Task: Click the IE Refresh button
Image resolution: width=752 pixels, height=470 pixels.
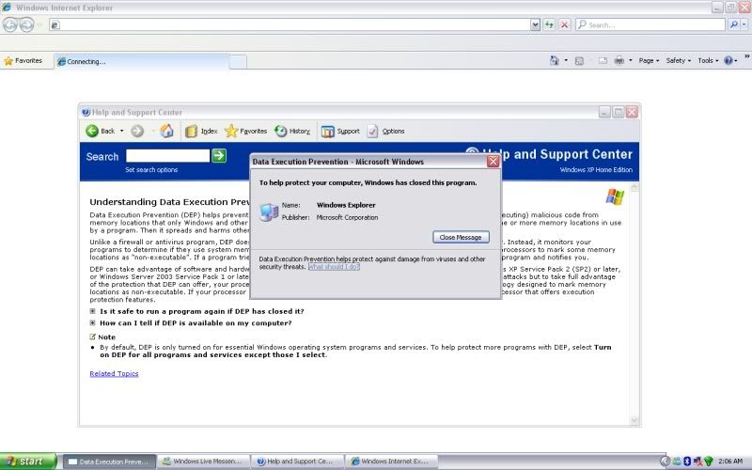Action: [549, 24]
